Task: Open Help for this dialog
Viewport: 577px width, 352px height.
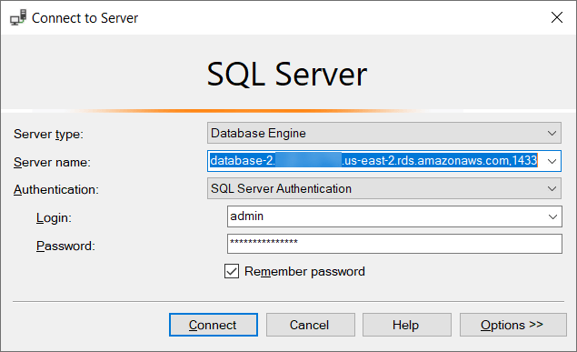Action: pos(406,325)
